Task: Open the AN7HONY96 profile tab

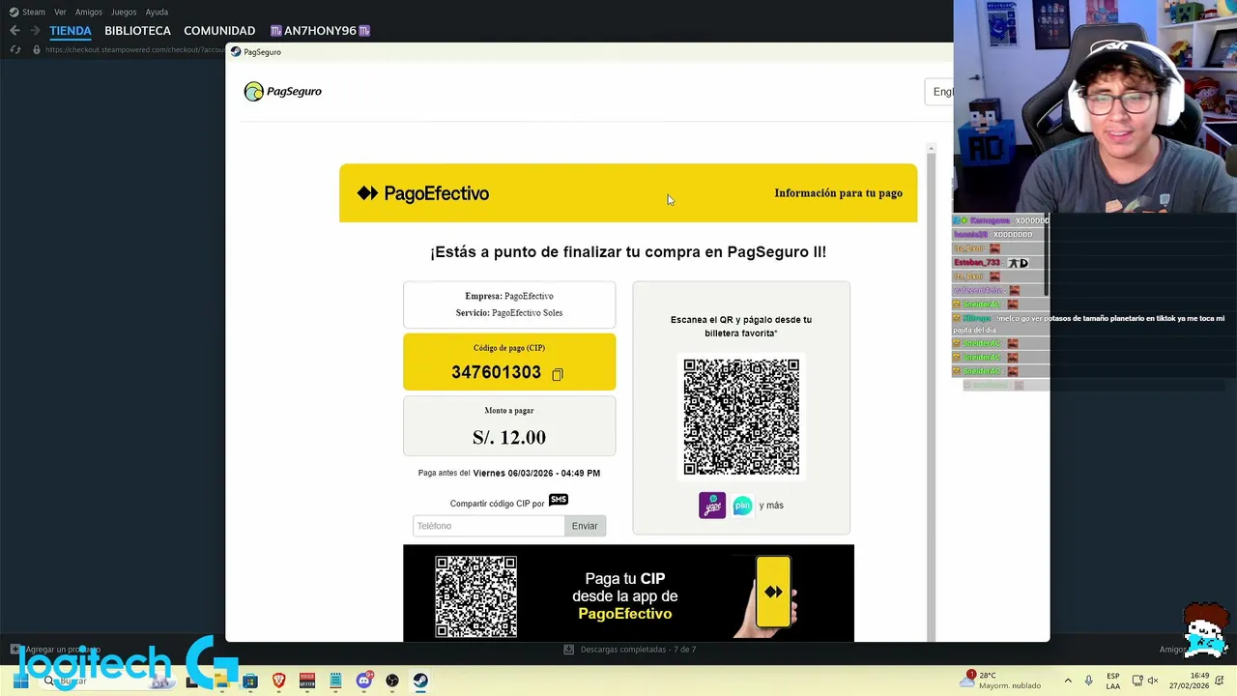Action: click(x=320, y=31)
